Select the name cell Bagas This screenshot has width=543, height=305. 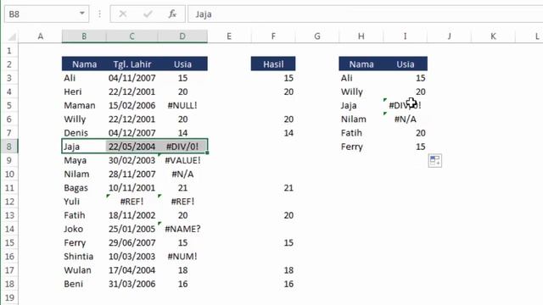point(84,188)
